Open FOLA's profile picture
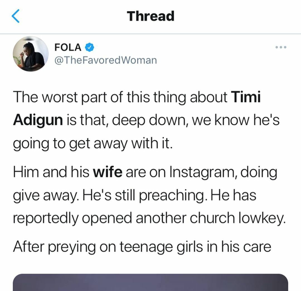This screenshot has width=301, height=291. point(31,54)
